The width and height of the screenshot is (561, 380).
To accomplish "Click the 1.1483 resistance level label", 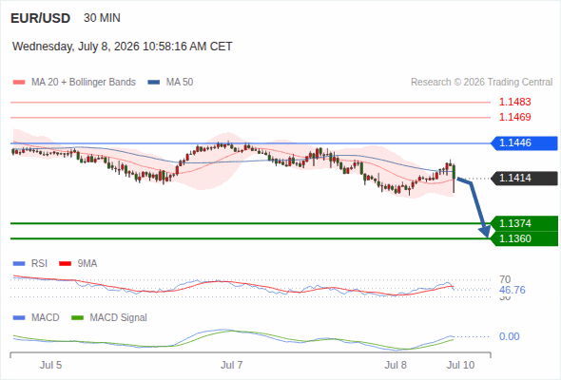I will pyautogui.click(x=514, y=103).
